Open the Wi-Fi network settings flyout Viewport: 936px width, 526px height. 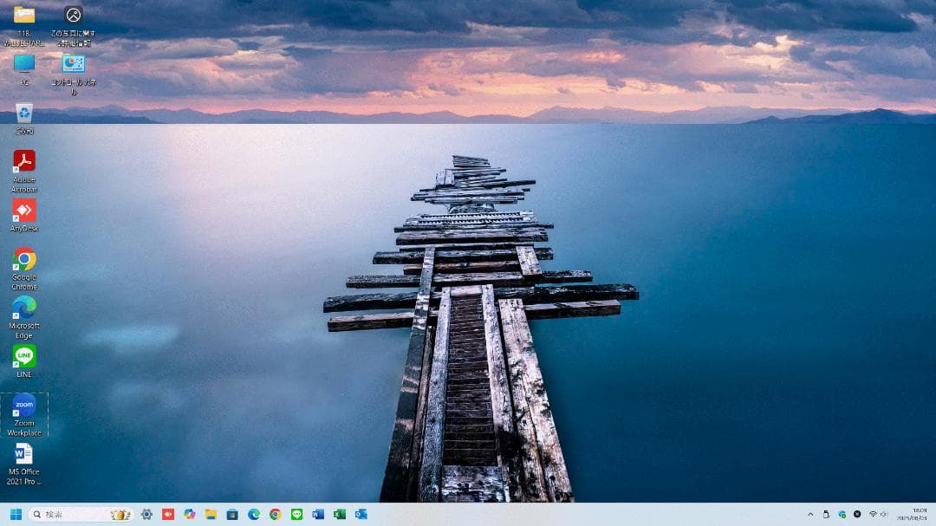pyautogui.click(x=872, y=514)
